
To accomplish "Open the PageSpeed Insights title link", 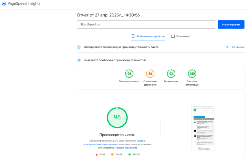I will point(24,4).
